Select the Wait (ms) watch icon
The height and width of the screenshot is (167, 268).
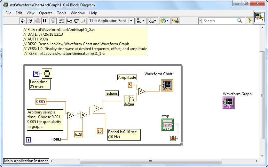click(47, 74)
